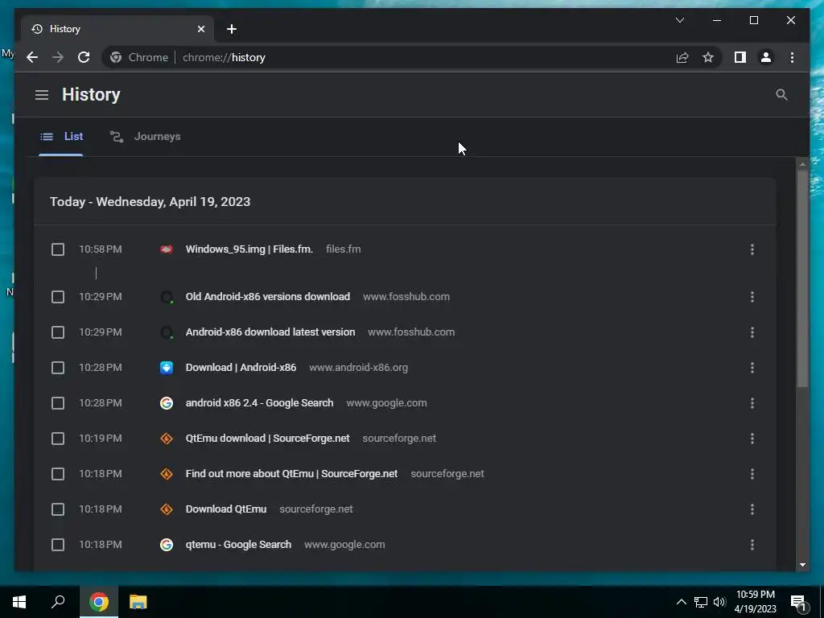Open the Download QtEmu history link

click(226, 509)
